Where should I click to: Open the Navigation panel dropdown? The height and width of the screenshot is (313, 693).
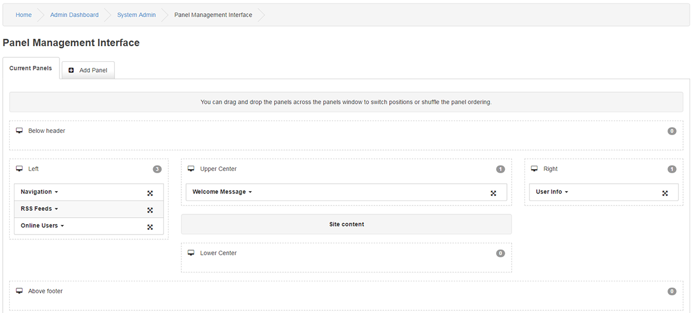pyautogui.click(x=39, y=192)
